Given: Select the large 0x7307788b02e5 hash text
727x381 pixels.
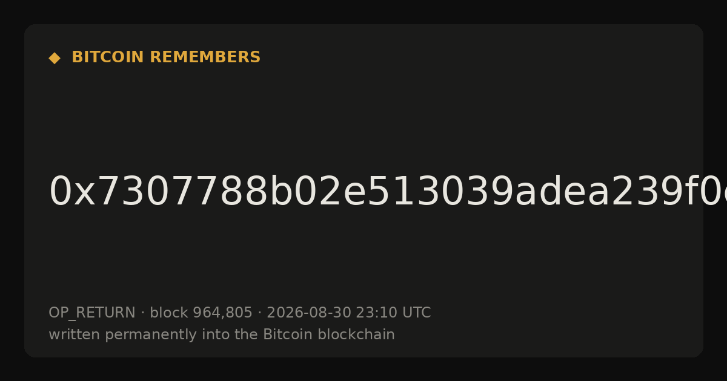Looking at the screenshot, I should pyautogui.click(x=388, y=192).
